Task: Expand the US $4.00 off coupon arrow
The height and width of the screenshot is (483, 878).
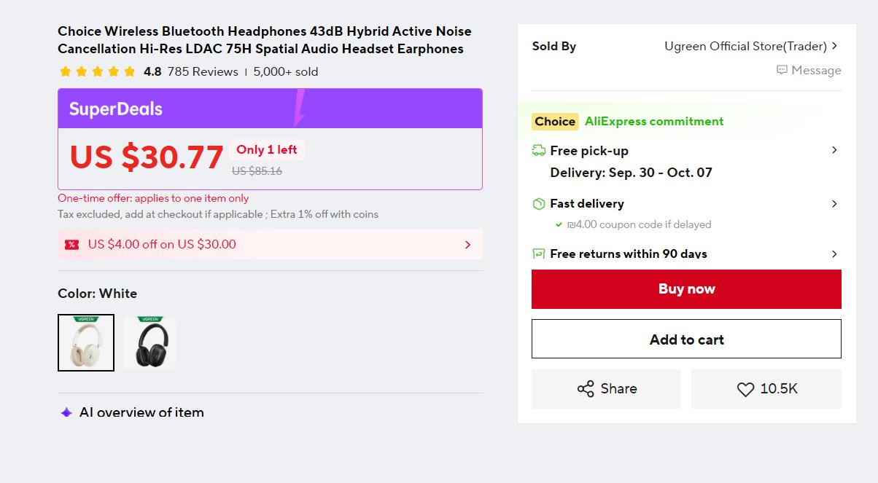Action: (468, 245)
